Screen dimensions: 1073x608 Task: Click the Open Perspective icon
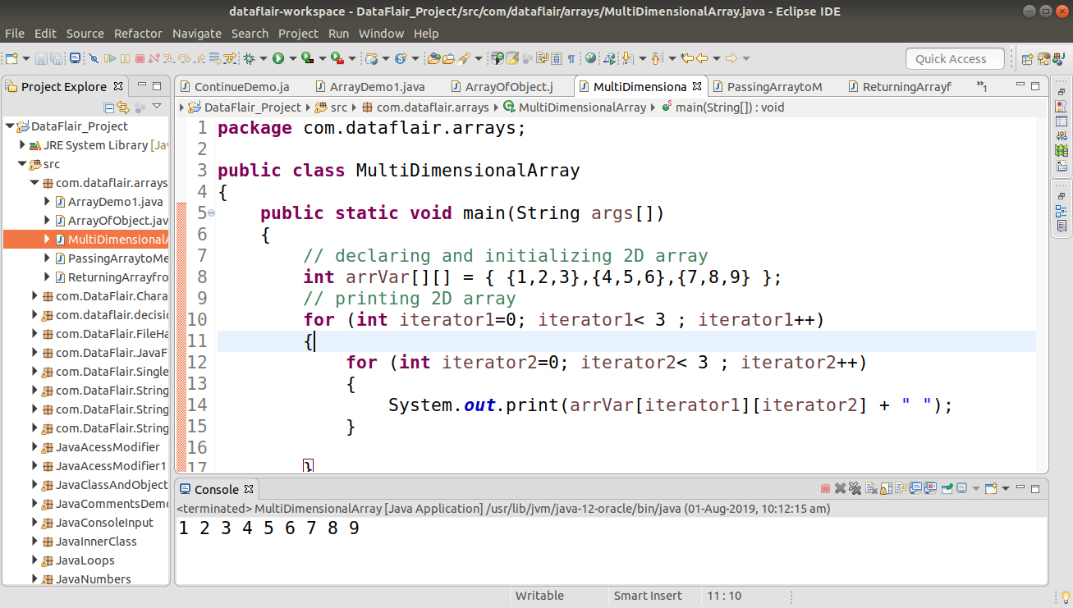(1027, 58)
